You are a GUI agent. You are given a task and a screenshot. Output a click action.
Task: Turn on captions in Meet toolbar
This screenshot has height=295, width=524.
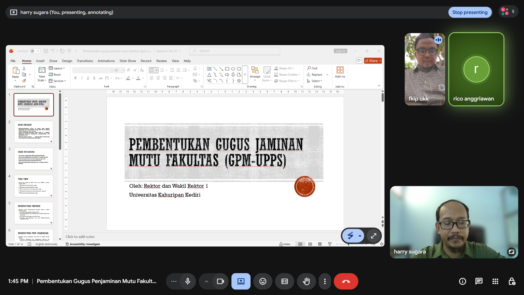pyautogui.click(x=284, y=281)
